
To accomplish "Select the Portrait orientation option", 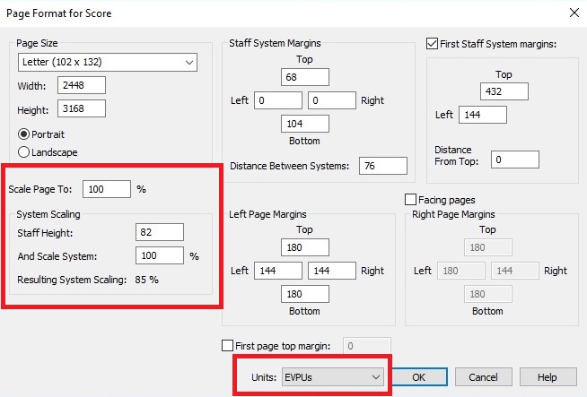I will [24, 134].
